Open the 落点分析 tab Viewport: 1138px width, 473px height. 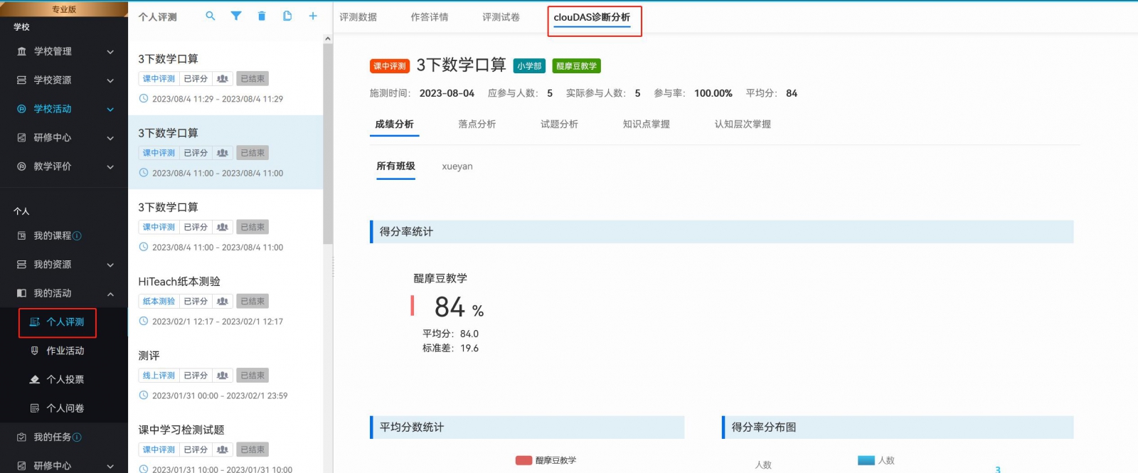point(477,124)
